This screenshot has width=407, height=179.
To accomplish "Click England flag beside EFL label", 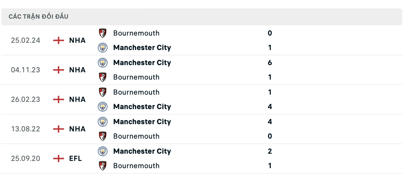I will [58, 159].
